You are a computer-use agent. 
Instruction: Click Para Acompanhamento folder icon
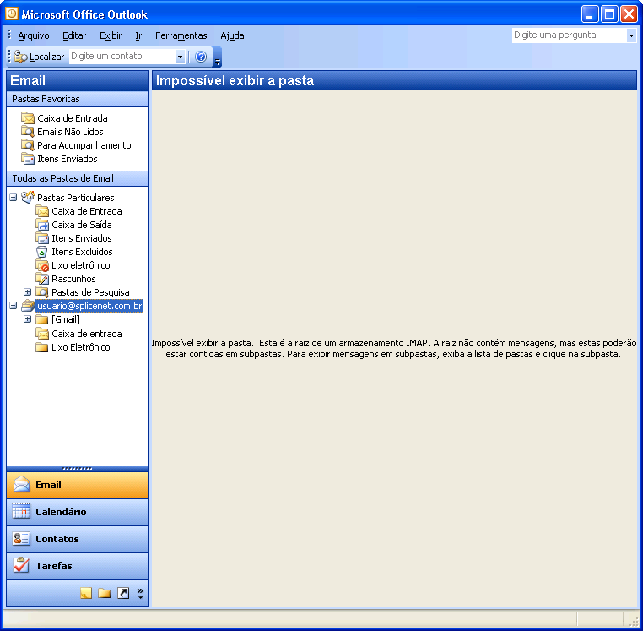coord(28,145)
